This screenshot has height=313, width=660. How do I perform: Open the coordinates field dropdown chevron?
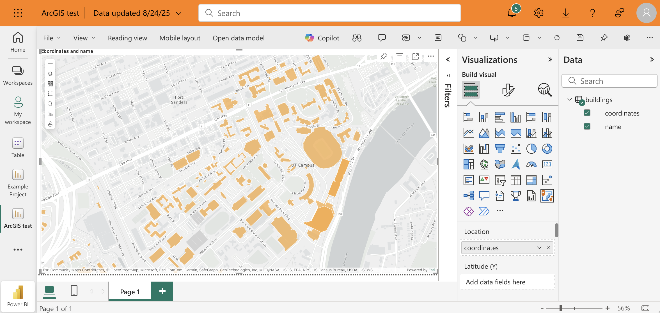[x=539, y=248]
